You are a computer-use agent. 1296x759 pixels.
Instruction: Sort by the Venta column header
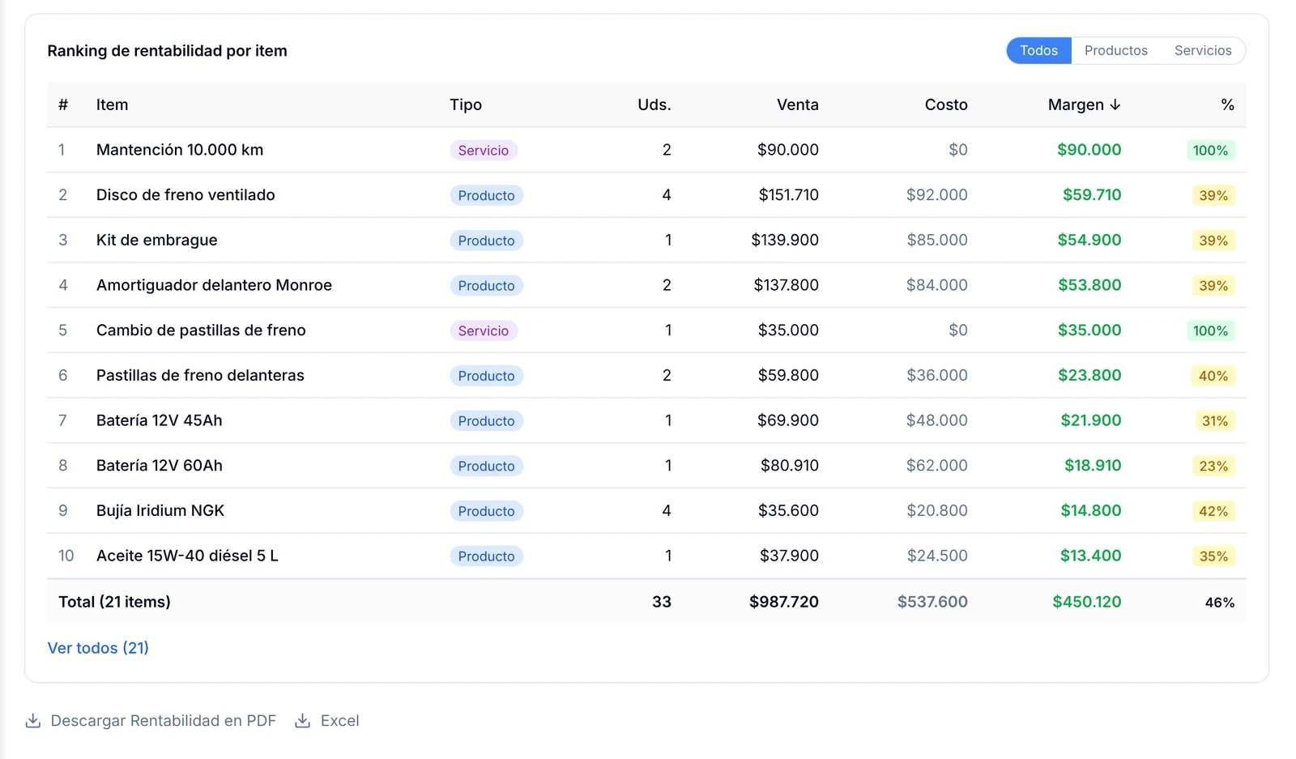point(797,104)
